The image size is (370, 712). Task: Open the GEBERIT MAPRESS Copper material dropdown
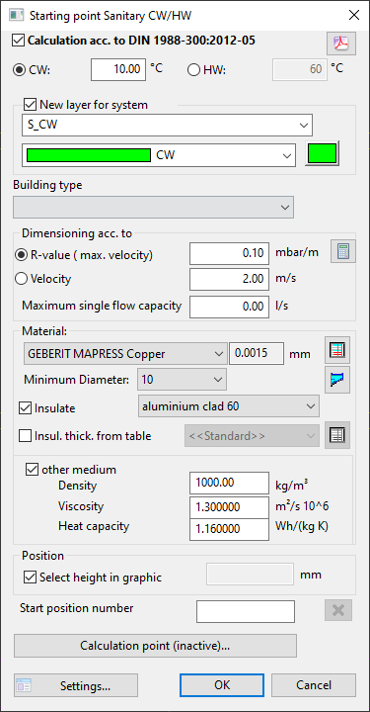(124, 353)
